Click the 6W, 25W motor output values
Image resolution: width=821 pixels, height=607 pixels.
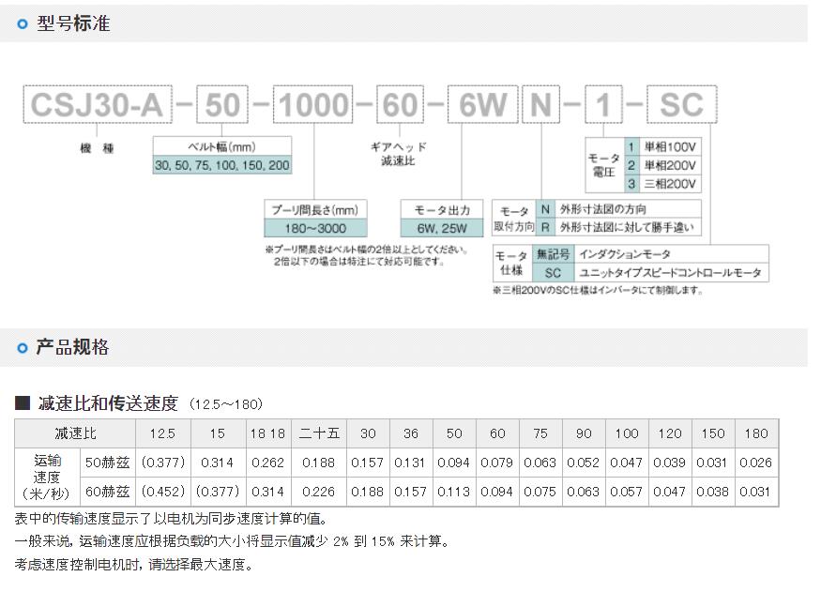coord(442,228)
